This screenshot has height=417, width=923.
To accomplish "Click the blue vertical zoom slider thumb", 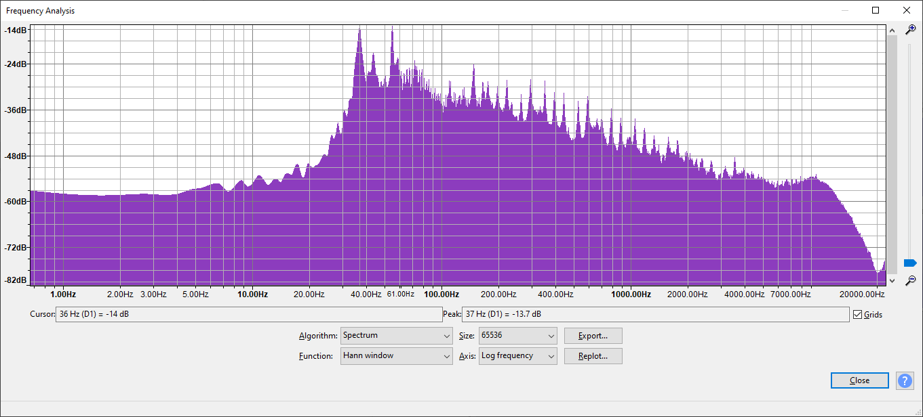I will [x=910, y=263].
